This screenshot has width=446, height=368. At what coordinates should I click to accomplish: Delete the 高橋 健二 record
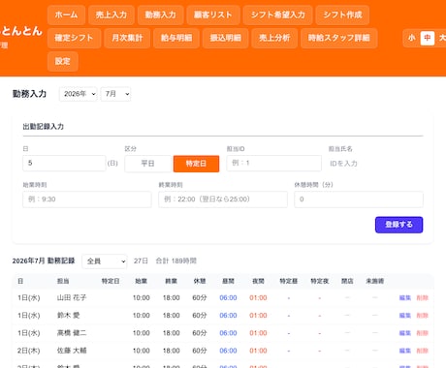[x=422, y=333]
